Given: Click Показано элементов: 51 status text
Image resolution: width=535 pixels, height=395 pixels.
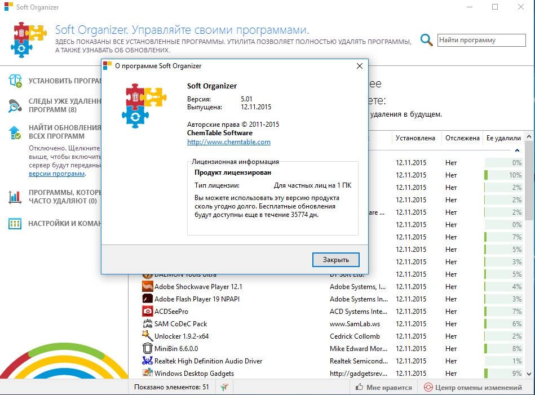Looking at the screenshot, I should 171,387.
